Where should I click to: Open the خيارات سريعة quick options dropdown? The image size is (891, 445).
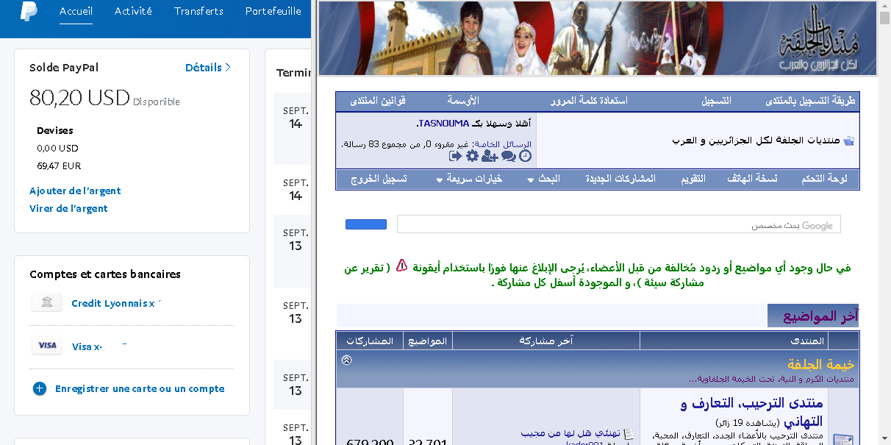[x=469, y=179]
